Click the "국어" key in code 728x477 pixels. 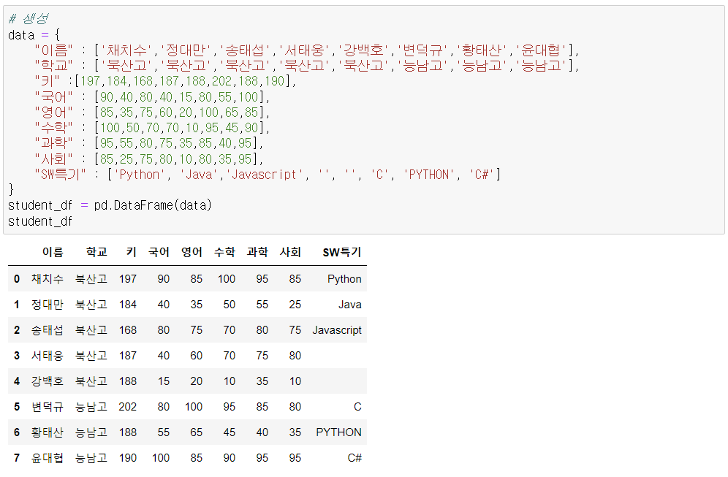54,97
